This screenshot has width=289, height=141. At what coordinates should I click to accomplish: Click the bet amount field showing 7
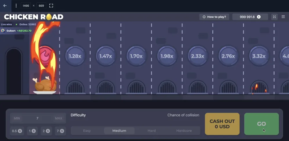[x=37, y=118]
